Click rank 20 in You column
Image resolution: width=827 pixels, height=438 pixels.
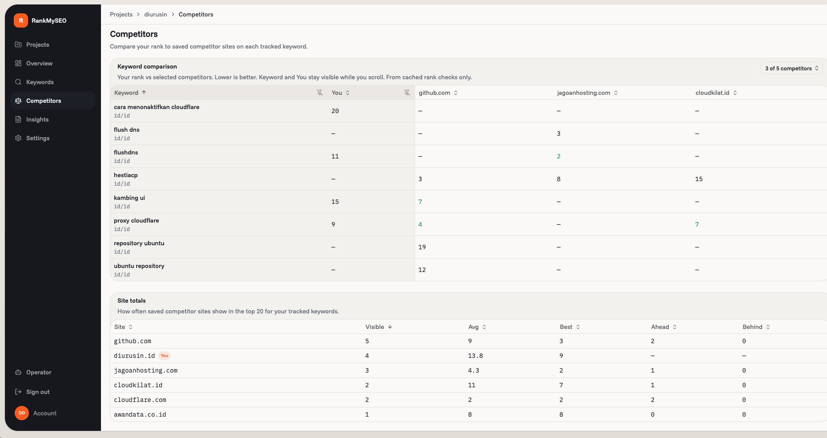coord(335,111)
